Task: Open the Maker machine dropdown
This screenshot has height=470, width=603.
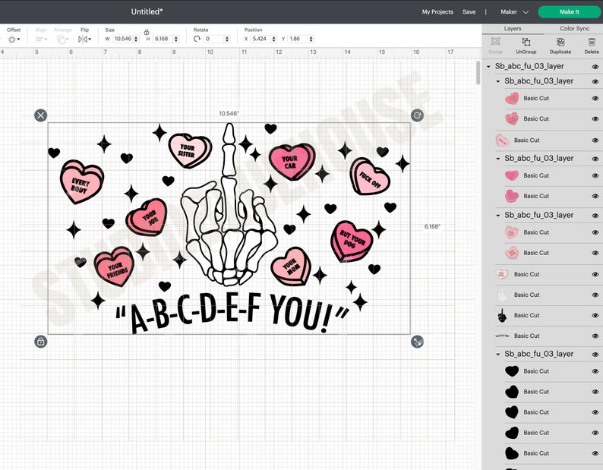Action: click(514, 12)
